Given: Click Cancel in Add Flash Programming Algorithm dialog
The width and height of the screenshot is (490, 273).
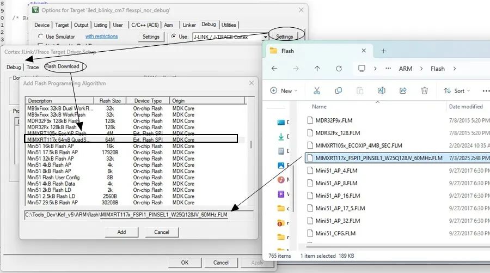Looking at the screenshot, I should point(162,232).
